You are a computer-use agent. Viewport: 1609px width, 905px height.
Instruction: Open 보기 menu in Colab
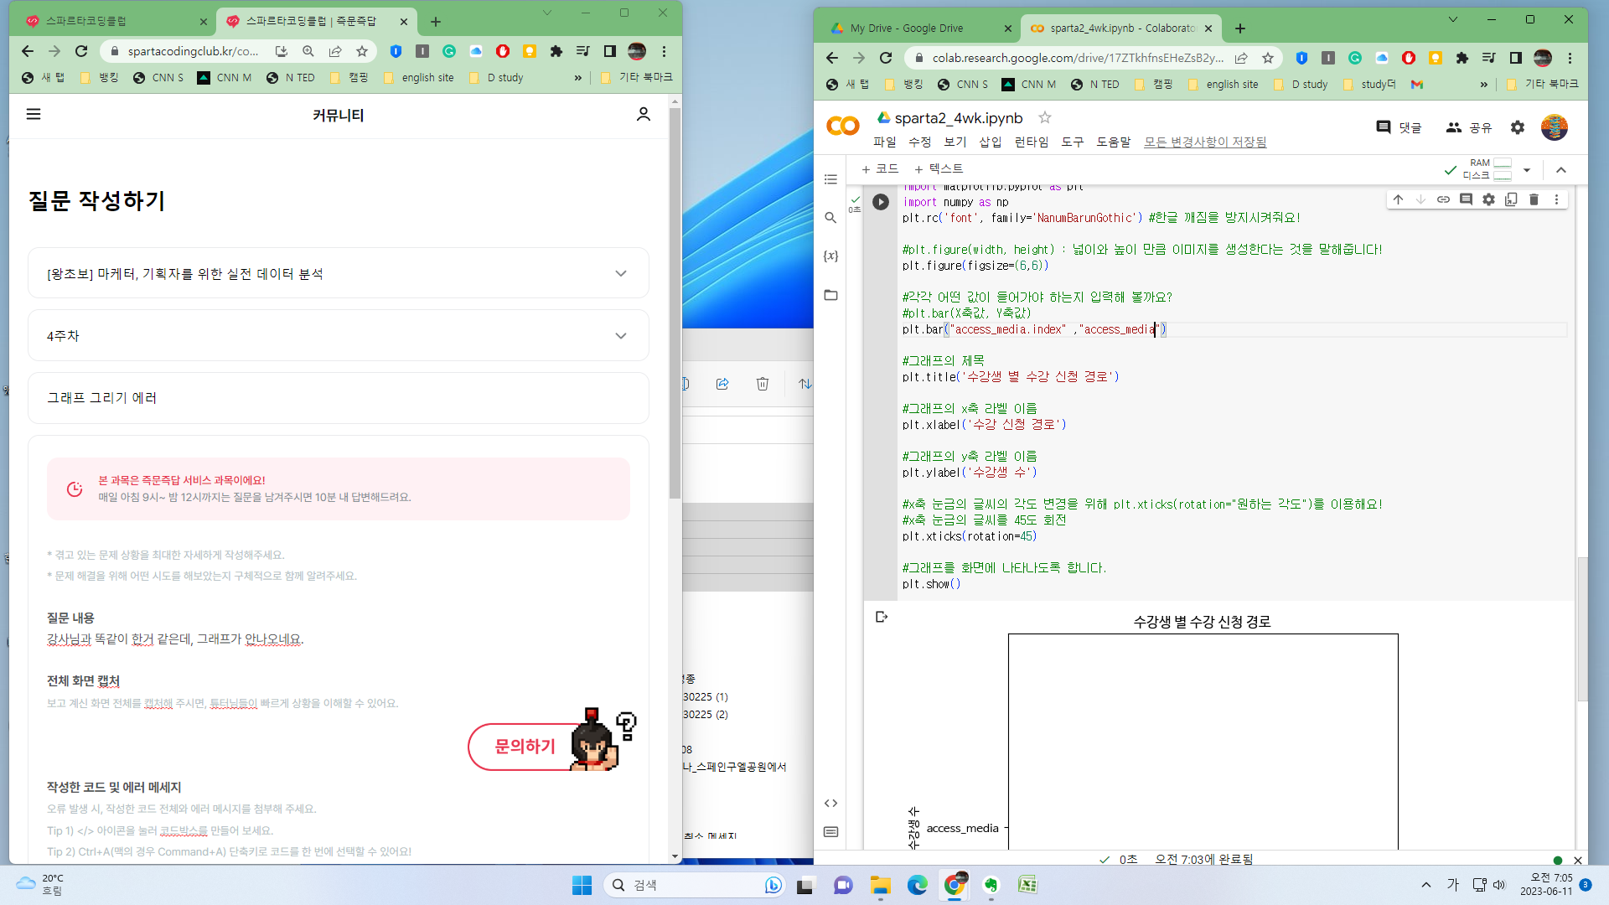coord(955,142)
